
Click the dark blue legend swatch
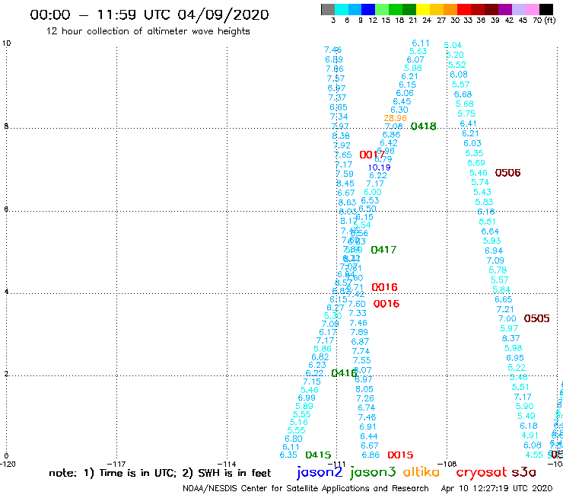pyautogui.click(x=368, y=9)
